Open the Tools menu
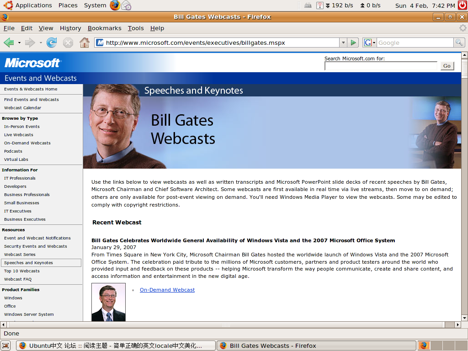468x351 pixels. pos(136,28)
